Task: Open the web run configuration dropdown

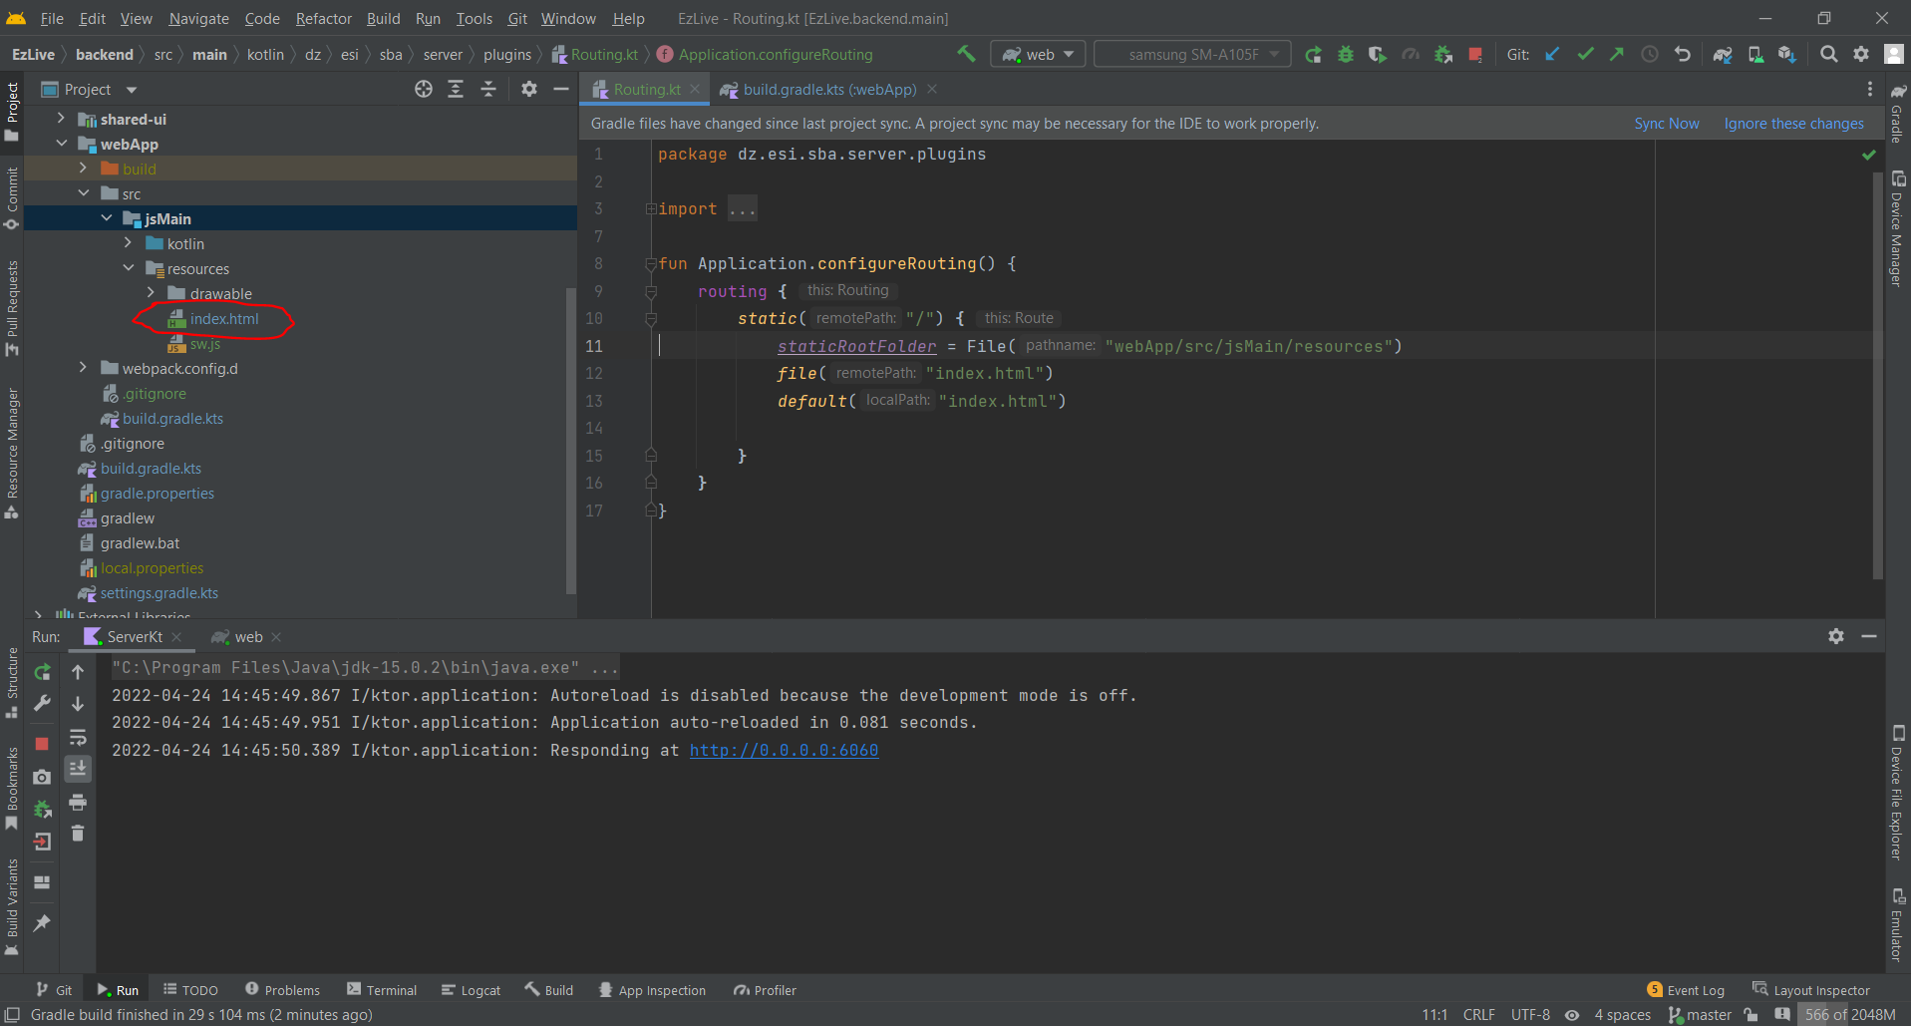Action: coord(1038,54)
